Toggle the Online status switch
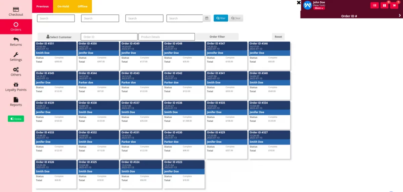Screen dimensions: 403x192 tap(16, 119)
